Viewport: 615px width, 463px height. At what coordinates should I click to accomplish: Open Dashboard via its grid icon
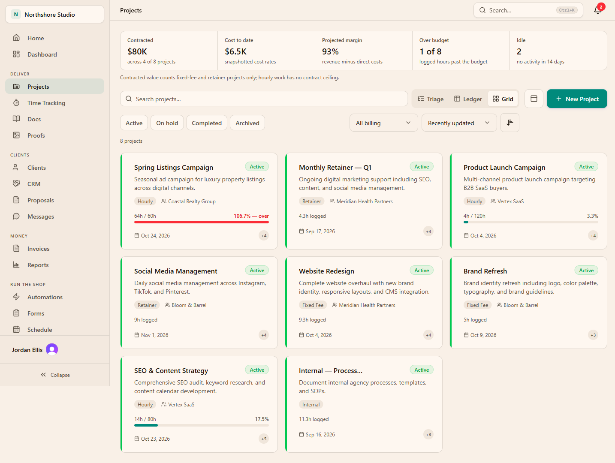(x=16, y=54)
